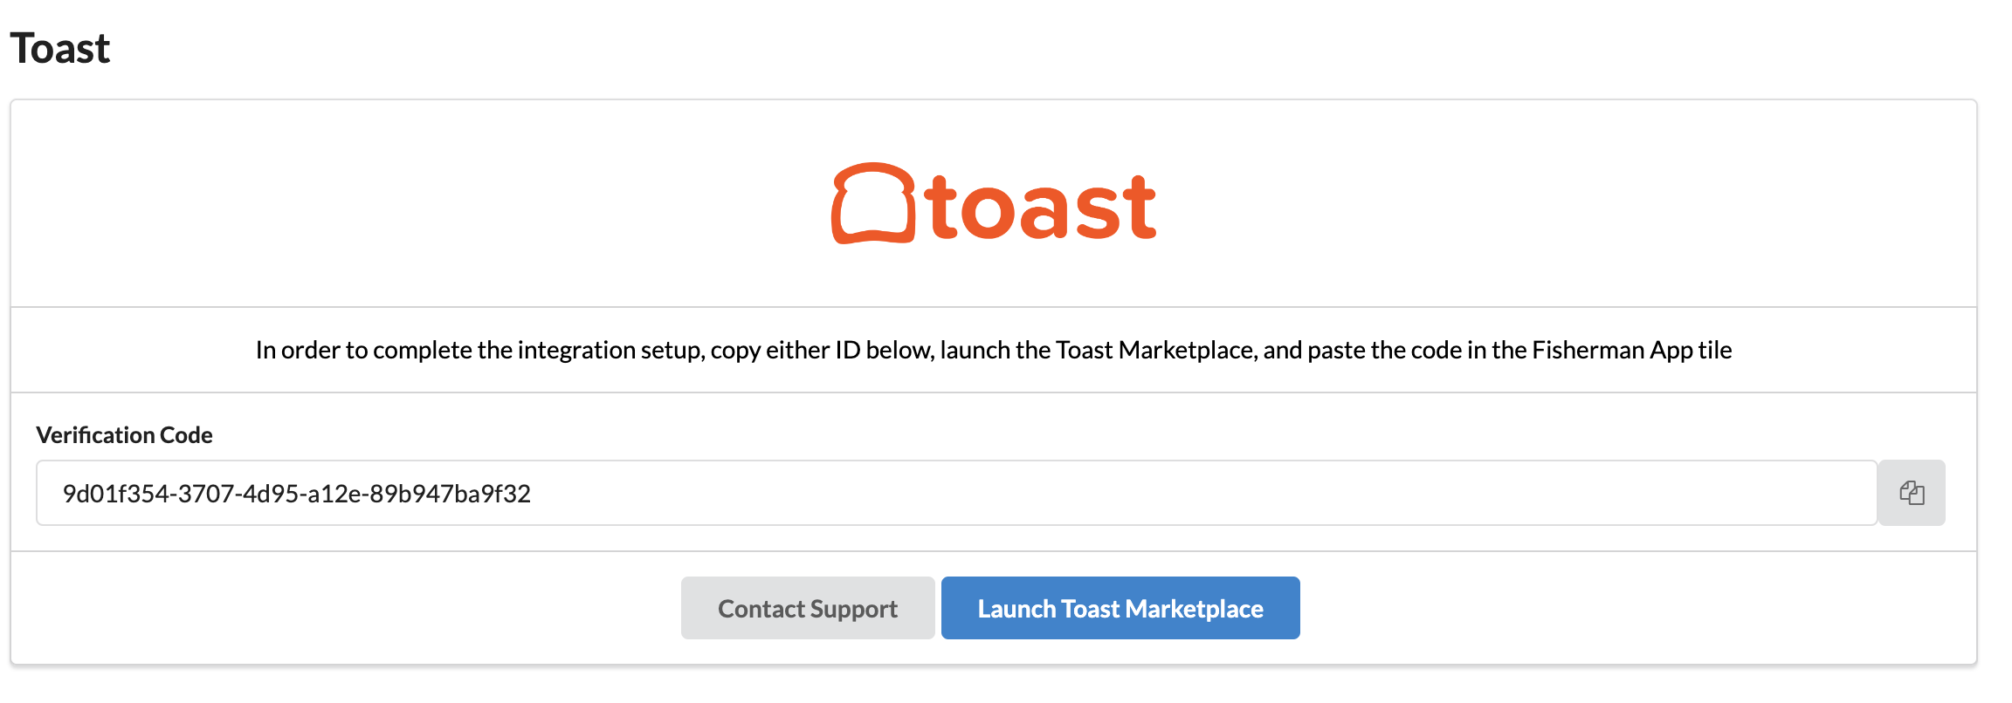Launch the Toast Marketplace
This screenshot has width=2012, height=703.
[1120, 608]
